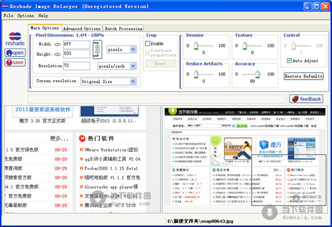The width and height of the screenshot is (332, 227).
Task: Click the Height input field
Action: click(76, 54)
